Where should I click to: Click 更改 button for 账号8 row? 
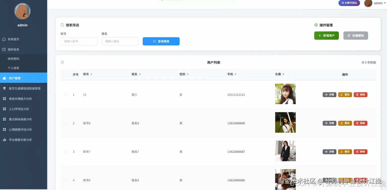tap(345, 123)
